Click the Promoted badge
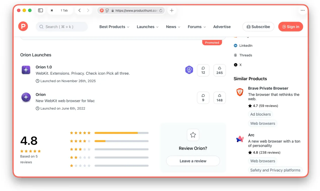The width and height of the screenshot is (320, 191). [x=212, y=42]
